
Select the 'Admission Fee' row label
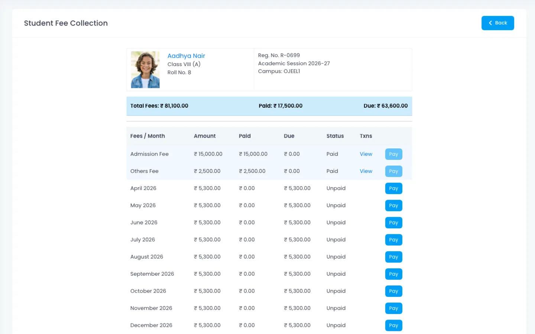149,154
